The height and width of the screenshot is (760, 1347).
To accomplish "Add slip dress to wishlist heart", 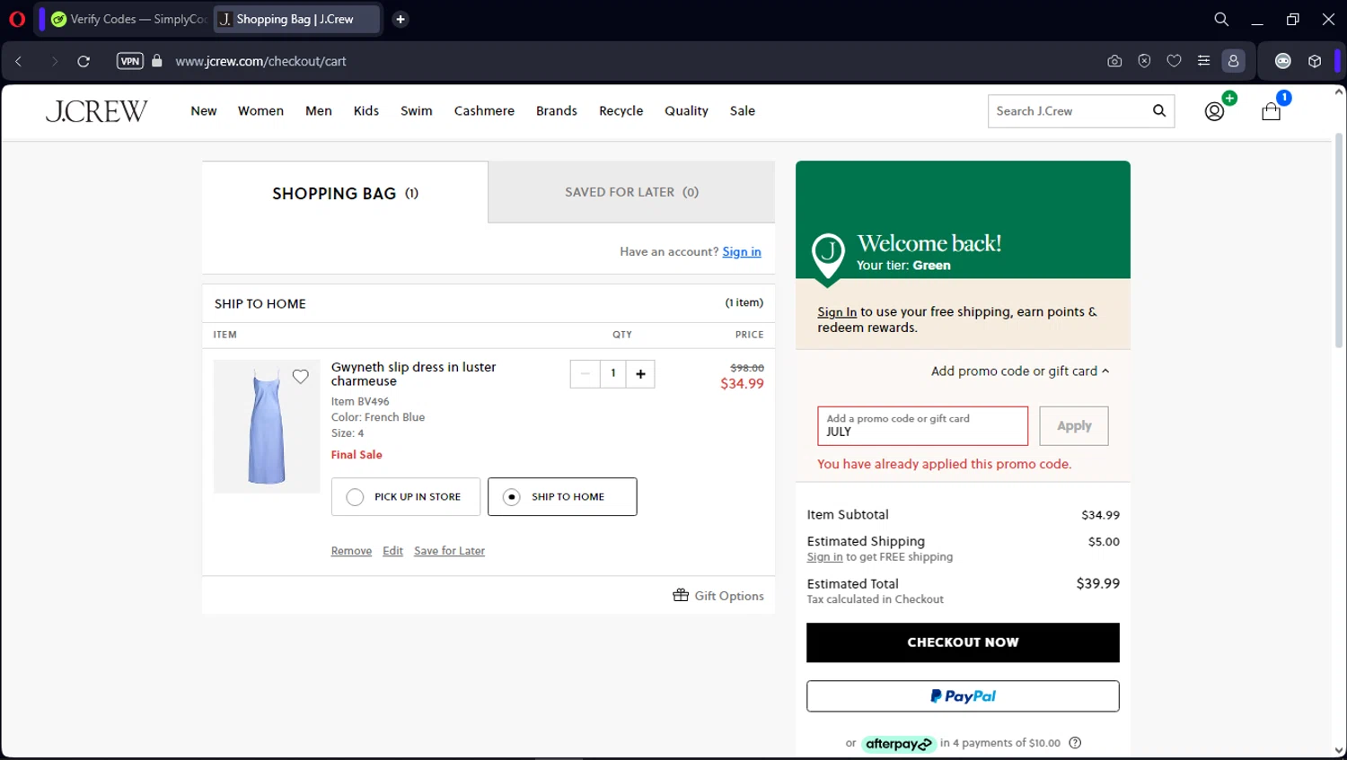I will [x=301, y=377].
